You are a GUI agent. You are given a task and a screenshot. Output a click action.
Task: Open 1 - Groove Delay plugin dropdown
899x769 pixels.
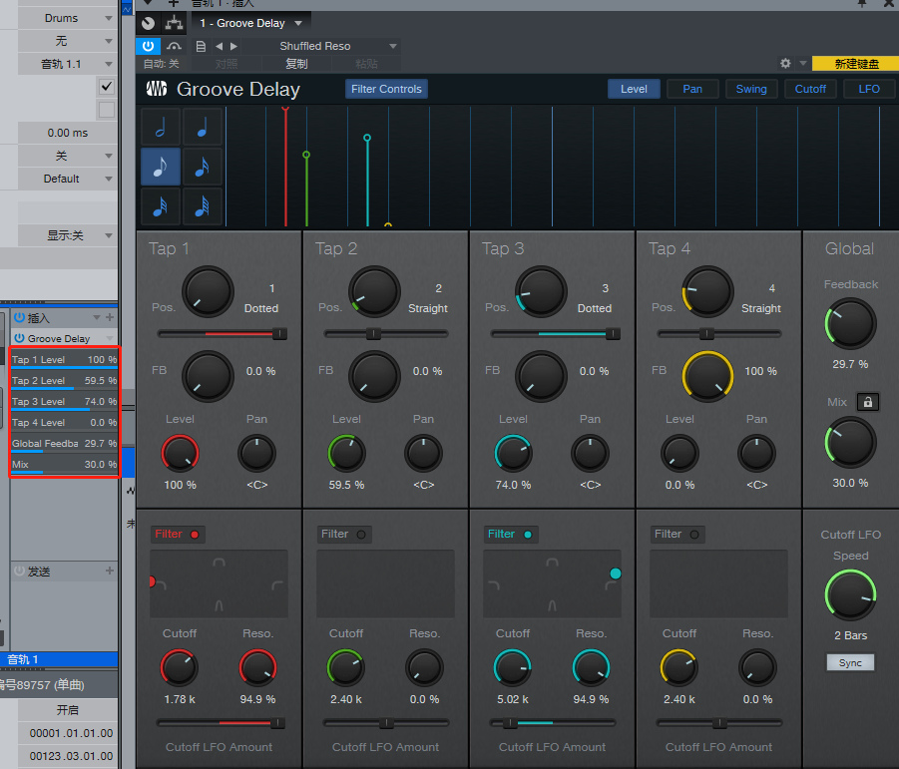click(x=251, y=23)
